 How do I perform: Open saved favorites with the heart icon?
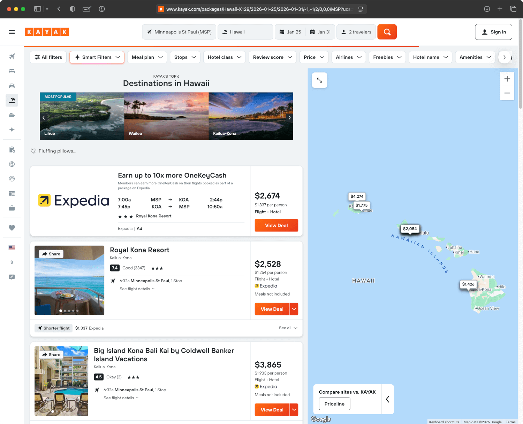[12, 228]
